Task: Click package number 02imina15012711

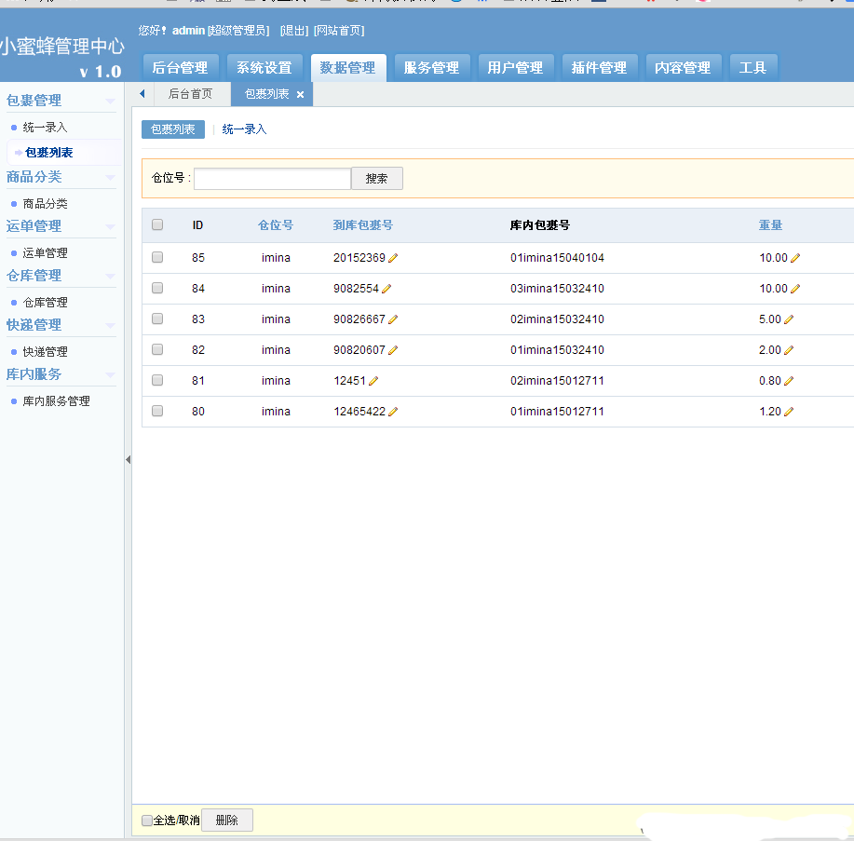Action: (x=557, y=381)
